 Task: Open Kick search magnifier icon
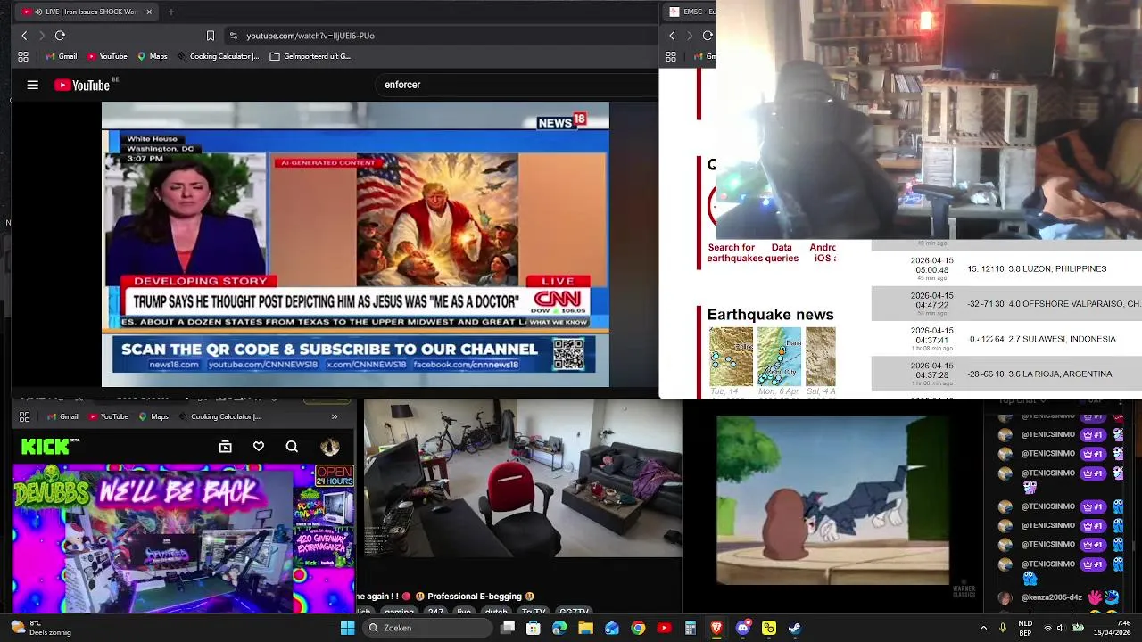[x=292, y=447]
